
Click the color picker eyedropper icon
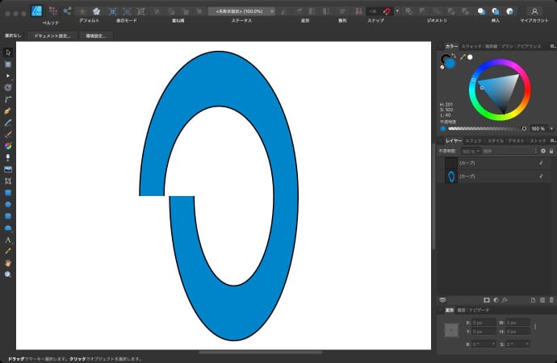tap(463, 57)
